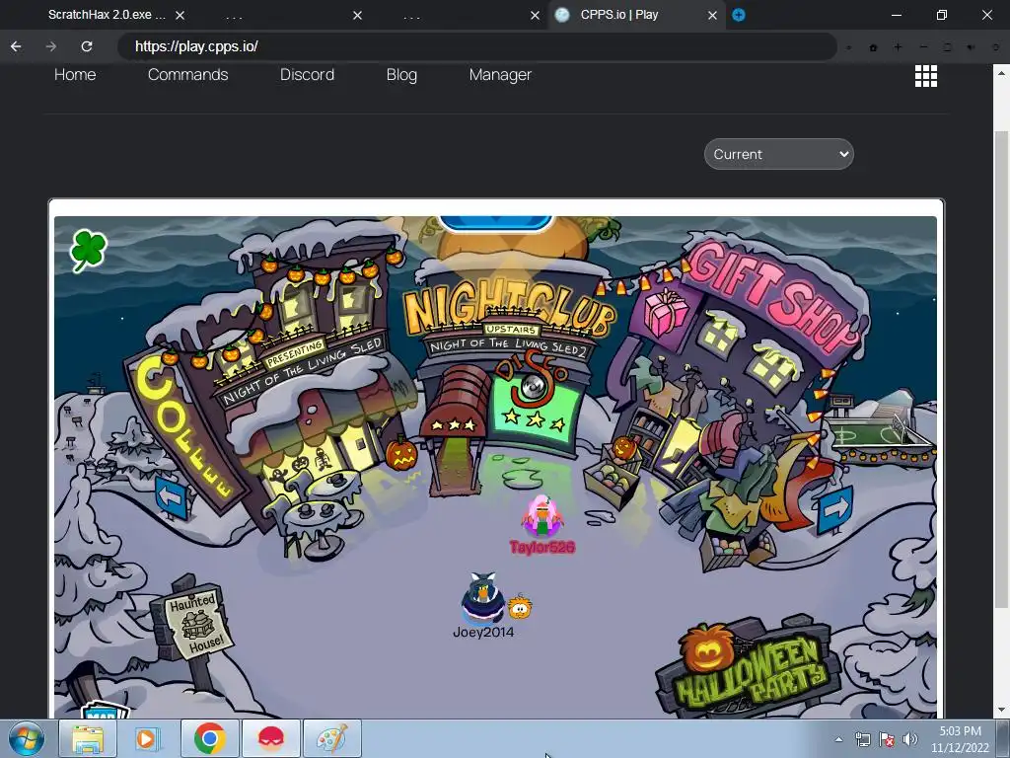Open Google Chrome from taskbar
The height and width of the screenshot is (758, 1010).
(x=209, y=738)
